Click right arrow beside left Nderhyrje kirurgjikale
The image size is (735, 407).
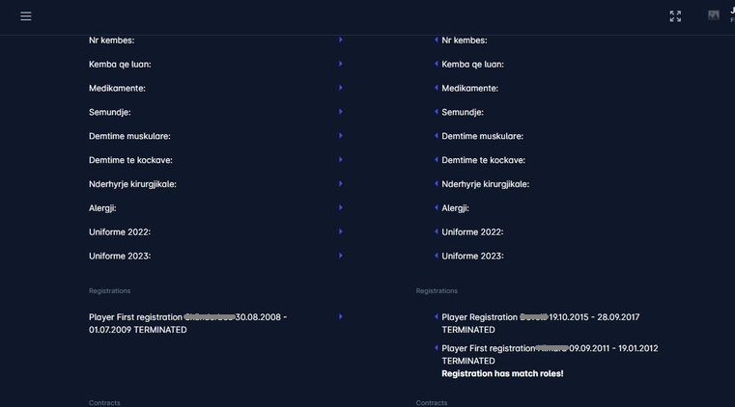tap(341, 183)
